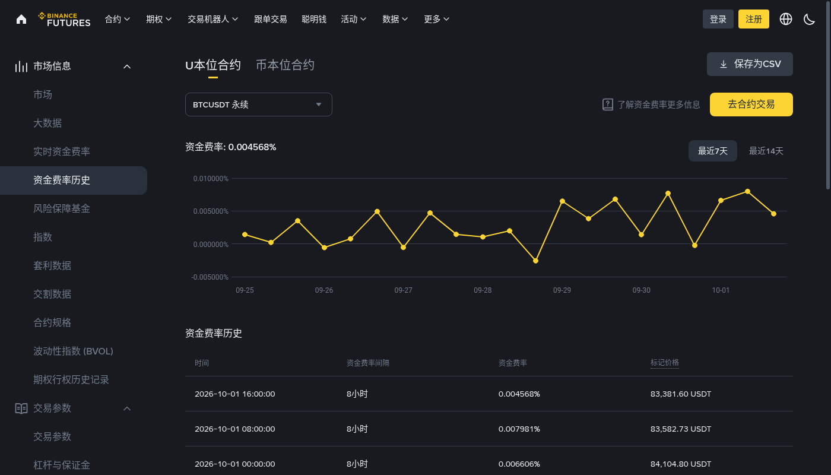Open the 活动 dropdown menu
The height and width of the screenshot is (475, 831).
click(x=354, y=19)
